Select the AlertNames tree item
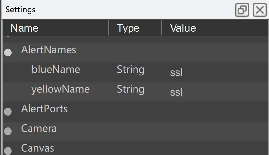This screenshot has width=269, height=155. pos(49,50)
